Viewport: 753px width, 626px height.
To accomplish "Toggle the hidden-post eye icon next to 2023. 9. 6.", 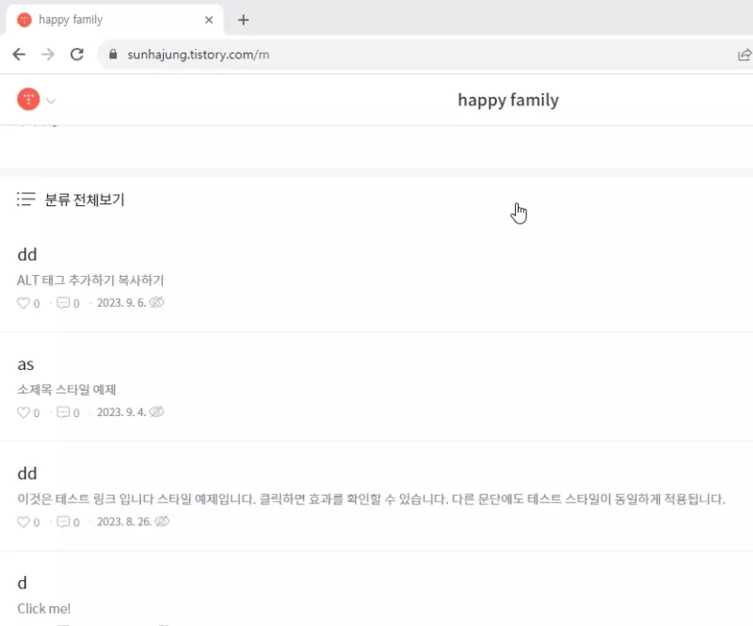I will [155, 302].
